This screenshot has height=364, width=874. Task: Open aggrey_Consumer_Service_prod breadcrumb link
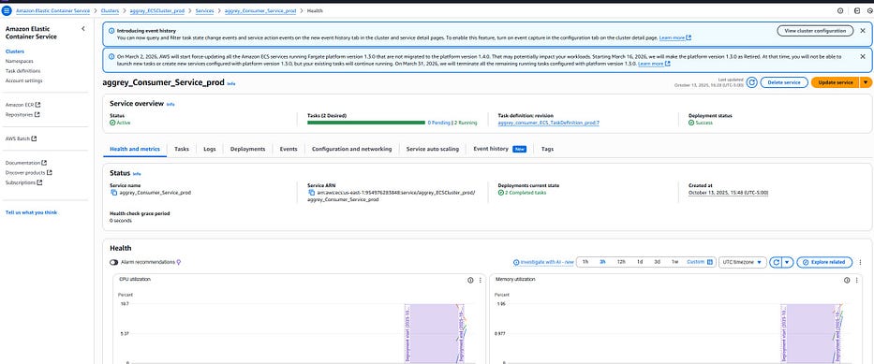(260, 10)
